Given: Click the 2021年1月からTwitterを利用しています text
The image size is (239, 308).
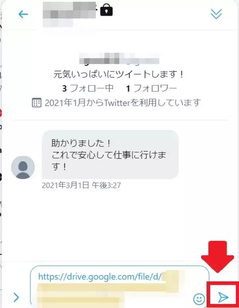Looking at the screenshot, I should [x=123, y=103].
